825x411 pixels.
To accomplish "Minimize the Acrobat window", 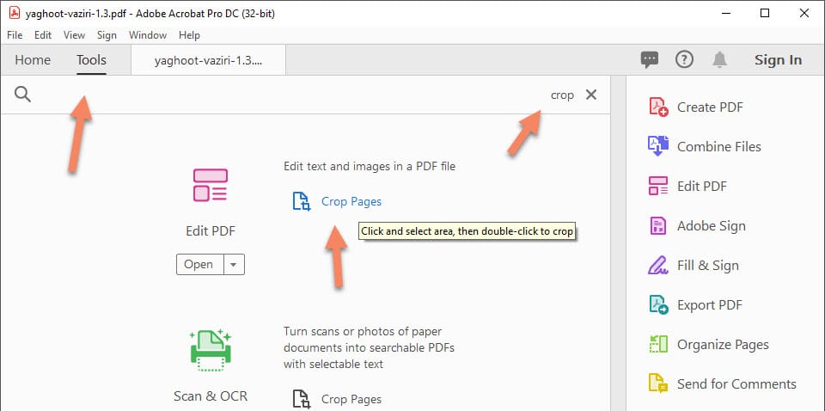I will point(726,13).
